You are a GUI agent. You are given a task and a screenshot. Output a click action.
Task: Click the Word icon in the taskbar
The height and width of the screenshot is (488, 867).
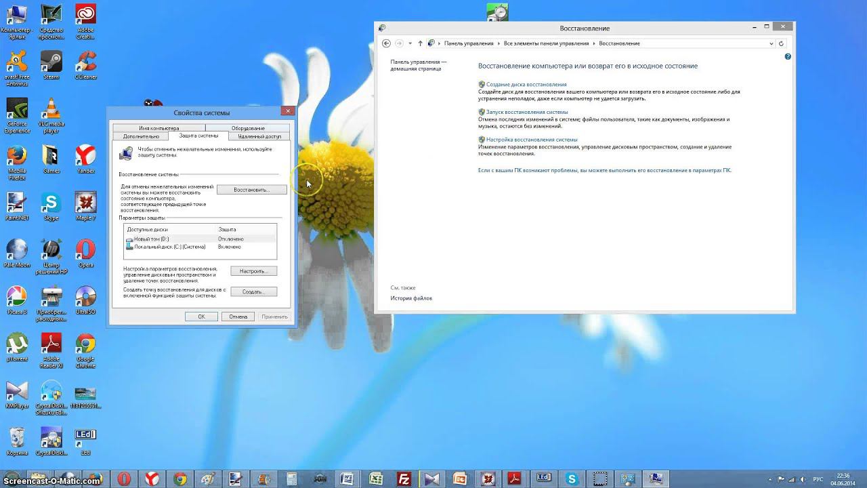click(x=347, y=479)
